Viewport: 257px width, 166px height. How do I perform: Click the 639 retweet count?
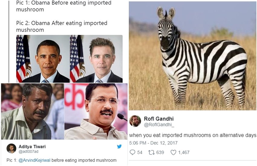160,152
